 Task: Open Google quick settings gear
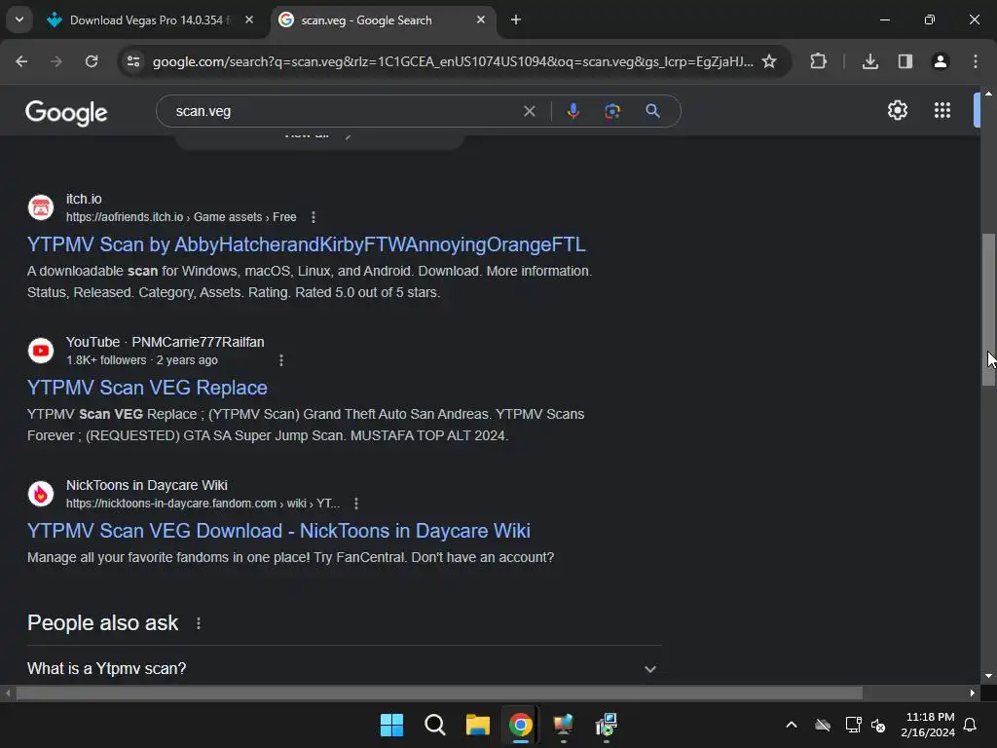tap(897, 111)
